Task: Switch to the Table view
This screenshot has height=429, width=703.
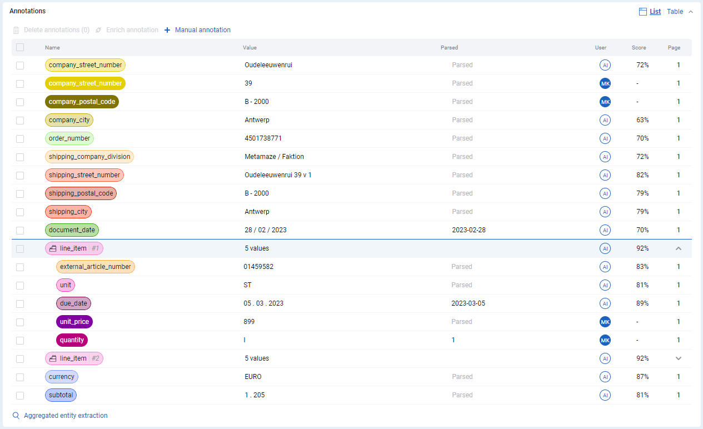Action: (675, 12)
